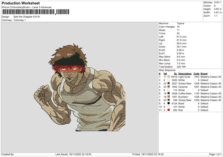Click the Trims value 55
The height and width of the screenshot is (157, 223).
(178, 33)
